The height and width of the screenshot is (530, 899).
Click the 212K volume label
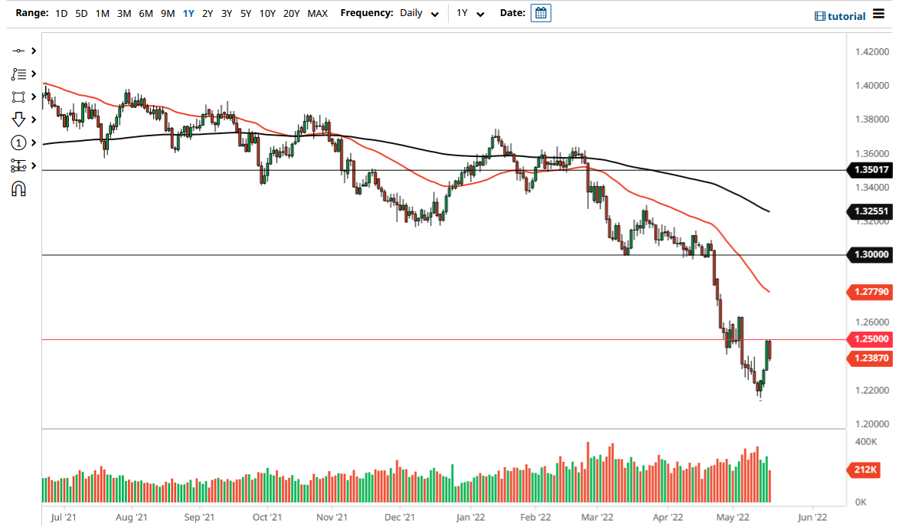point(864,469)
